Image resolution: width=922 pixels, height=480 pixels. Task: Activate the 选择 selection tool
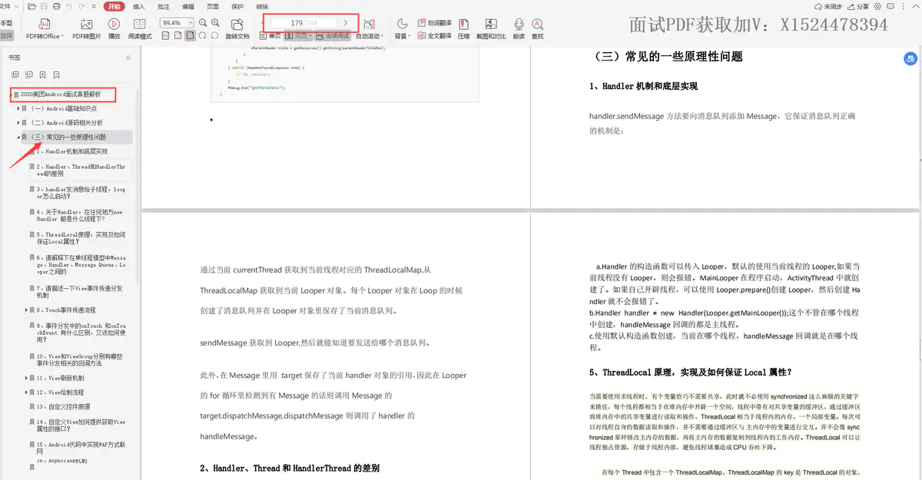[x=7, y=35]
